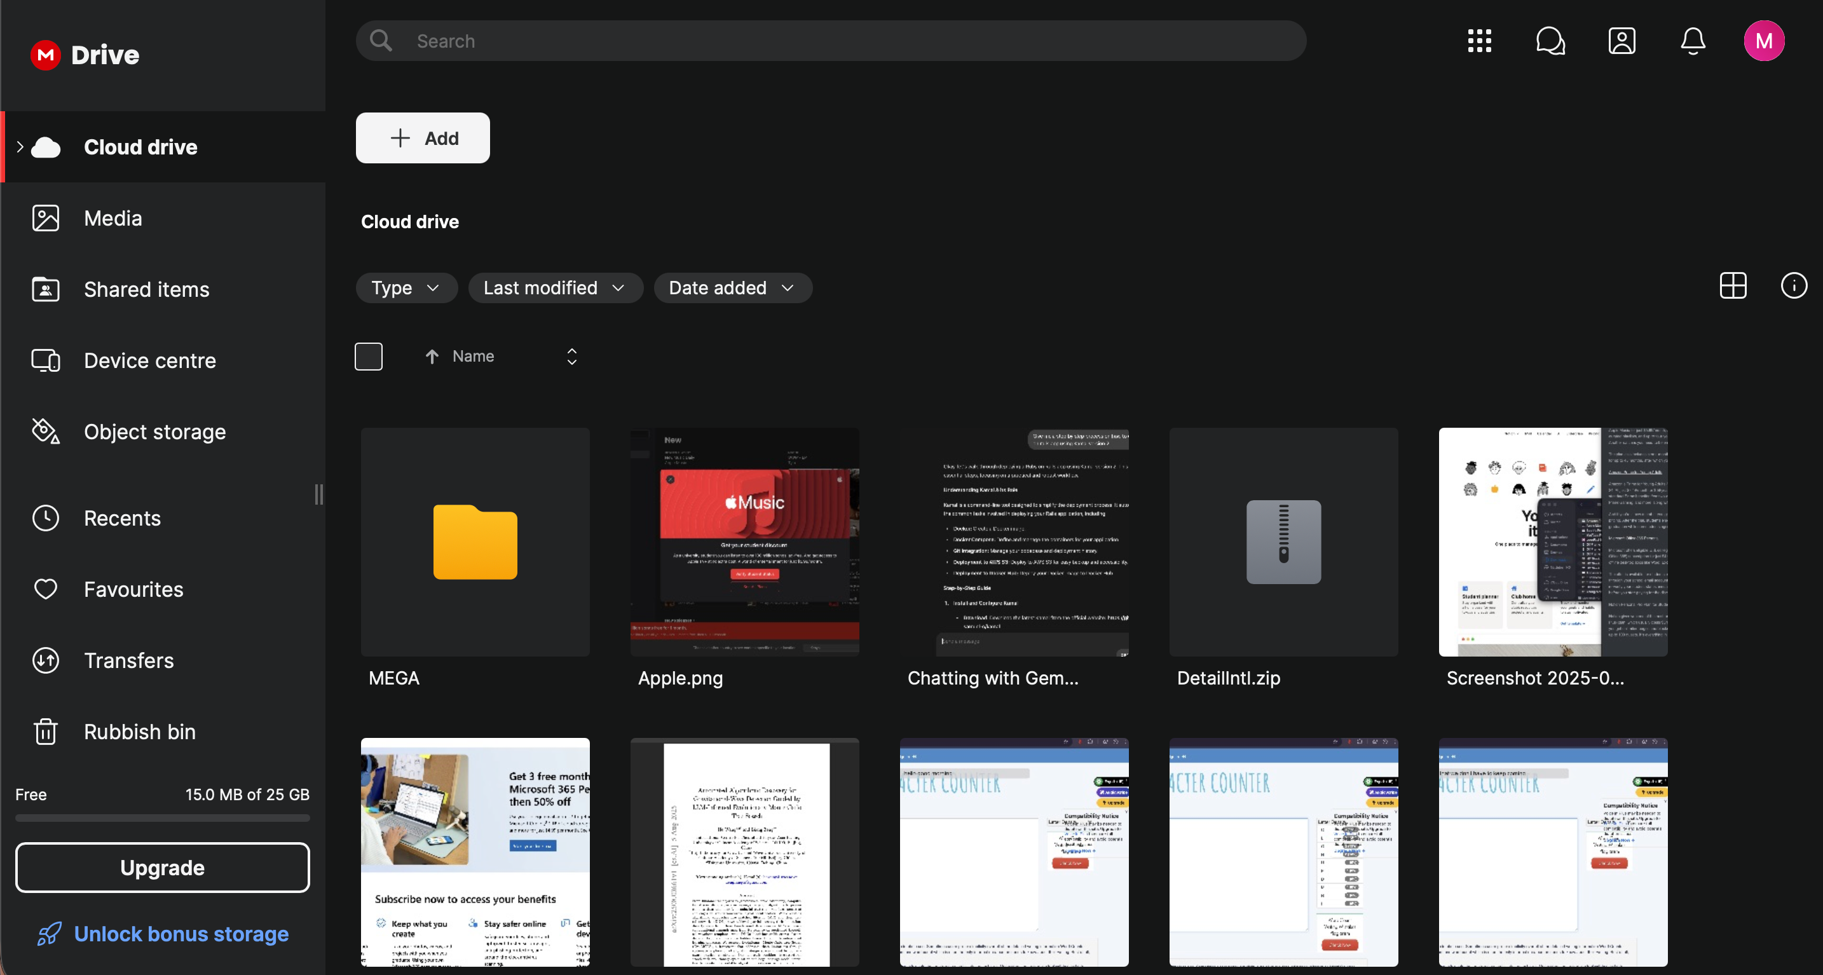Image resolution: width=1823 pixels, height=975 pixels.
Task: Open the Type filter dropdown
Action: 406,288
